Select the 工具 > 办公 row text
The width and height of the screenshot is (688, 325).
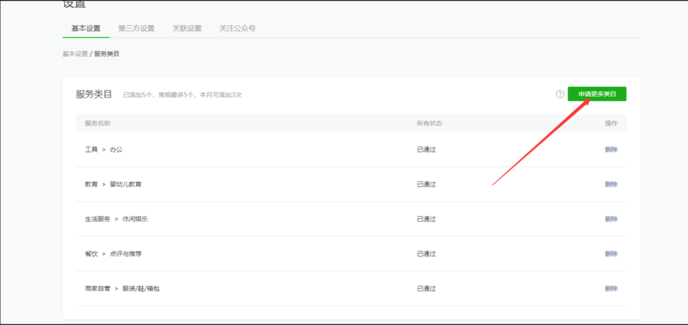pos(104,149)
